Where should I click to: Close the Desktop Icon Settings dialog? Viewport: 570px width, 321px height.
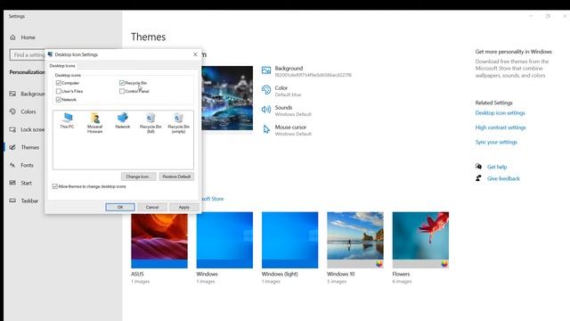(x=195, y=54)
